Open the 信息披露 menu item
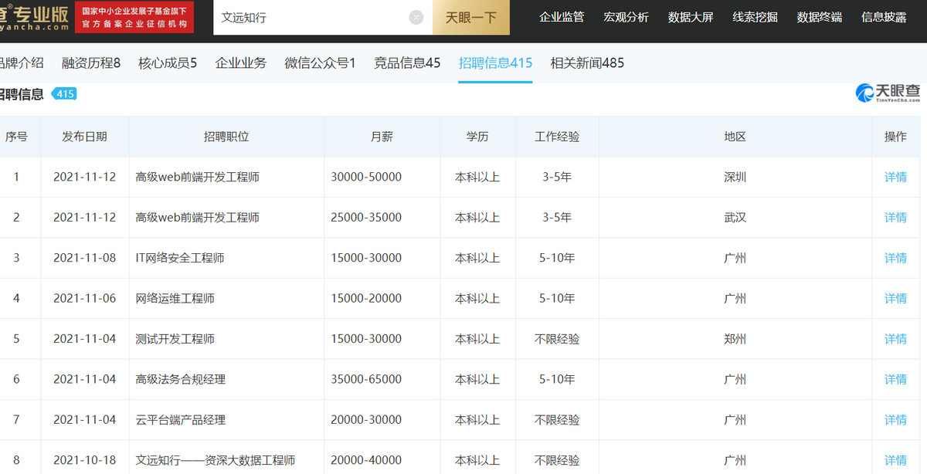Viewport: 927px width, 474px height. pyautogui.click(x=884, y=17)
